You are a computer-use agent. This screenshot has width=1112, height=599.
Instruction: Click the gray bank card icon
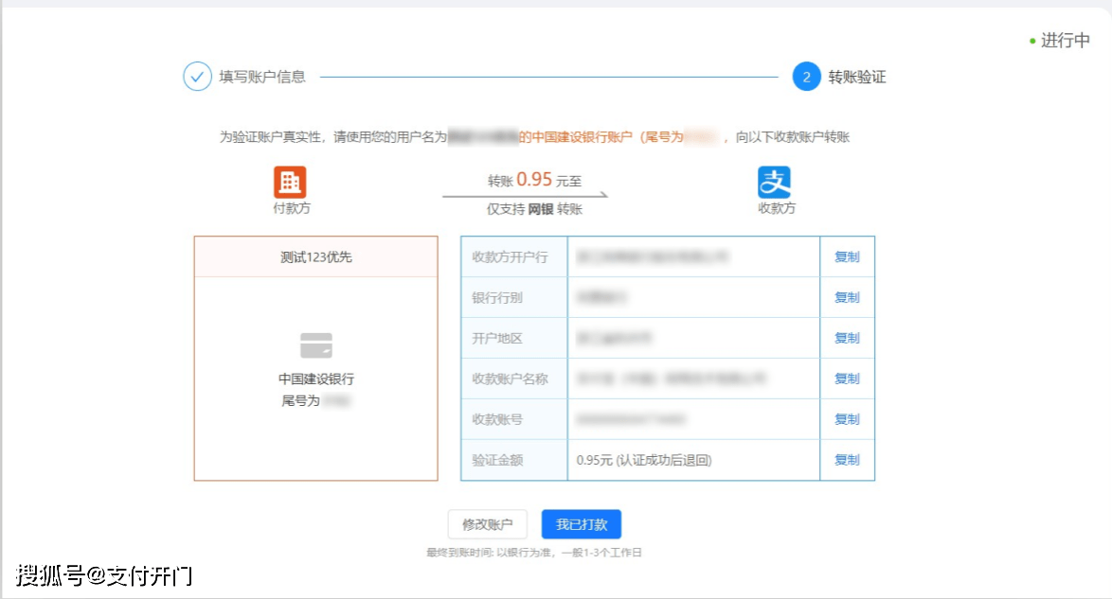tap(316, 345)
